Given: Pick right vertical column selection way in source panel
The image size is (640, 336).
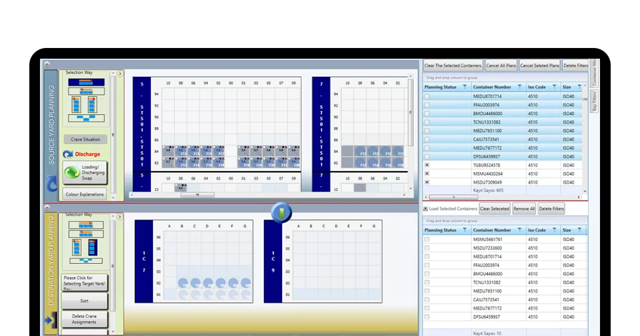Looking at the screenshot, I should [x=93, y=105].
